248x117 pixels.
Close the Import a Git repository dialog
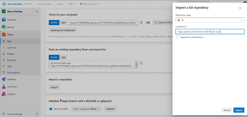(240, 8)
